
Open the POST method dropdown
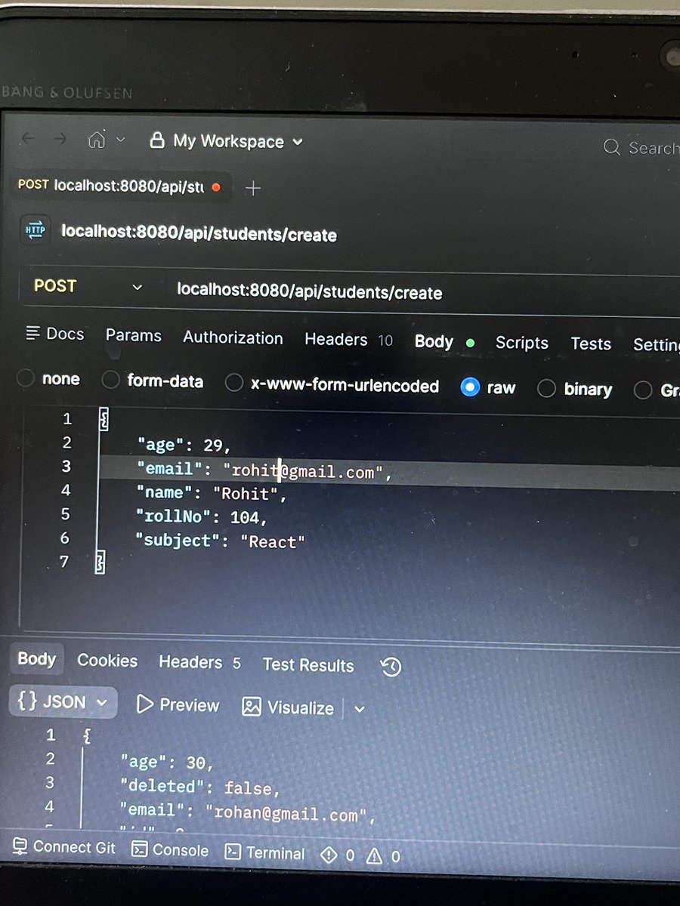tap(88, 286)
